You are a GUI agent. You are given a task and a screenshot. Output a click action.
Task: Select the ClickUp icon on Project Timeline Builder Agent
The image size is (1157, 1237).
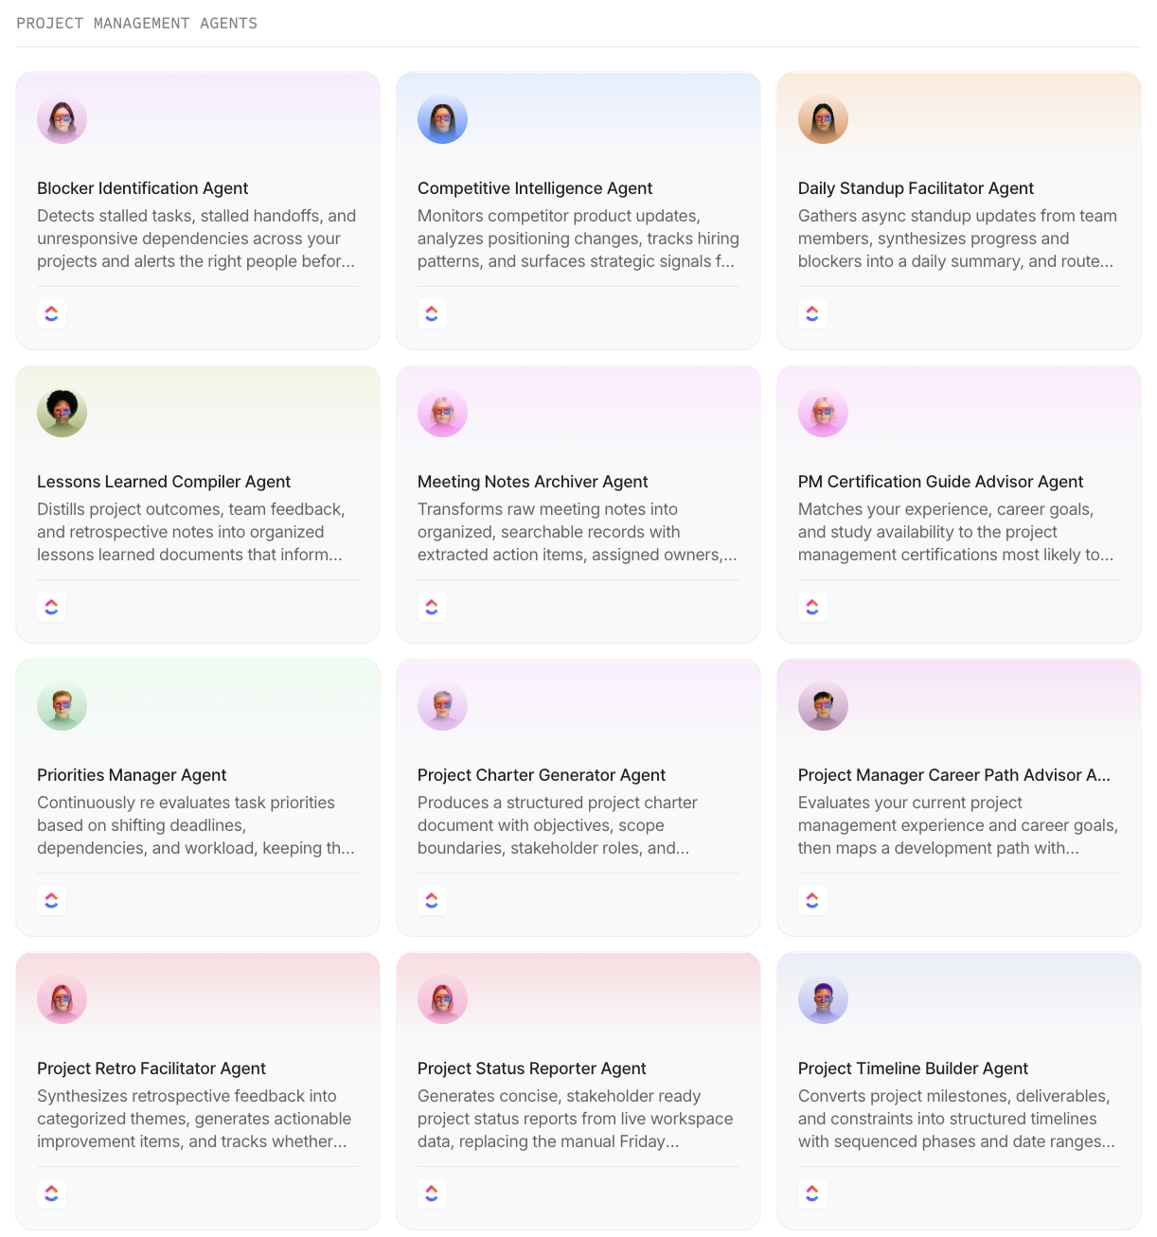coord(812,1193)
